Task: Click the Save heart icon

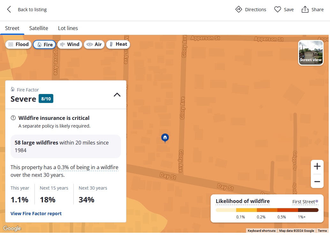Action: (x=277, y=10)
